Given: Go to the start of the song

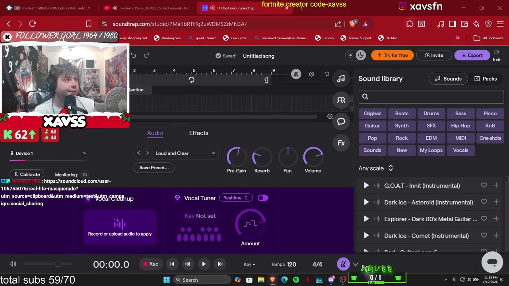Looking at the screenshot, I should (172, 264).
